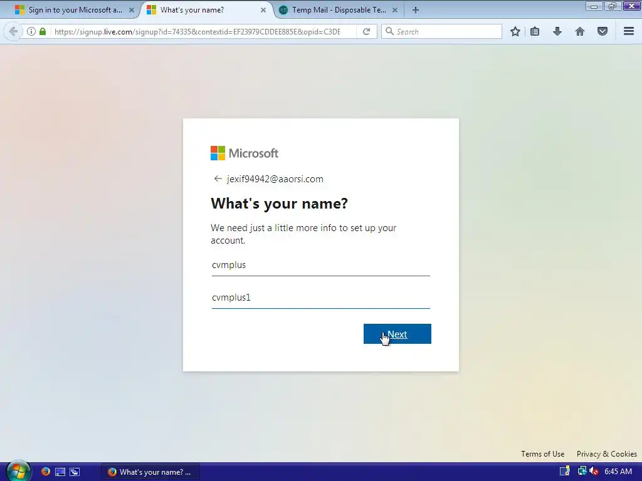Click Show Desktop quick launch icon
Image resolution: width=642 pixels, height=481 pixels.
pos(60,472)
